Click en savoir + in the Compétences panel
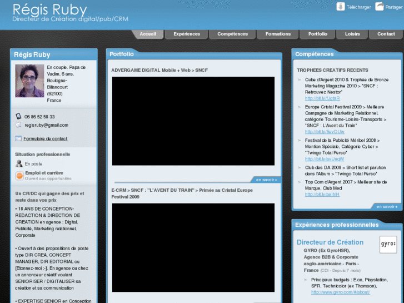The height and width of the screenshot is (303, 404). (x=387, y=207)
